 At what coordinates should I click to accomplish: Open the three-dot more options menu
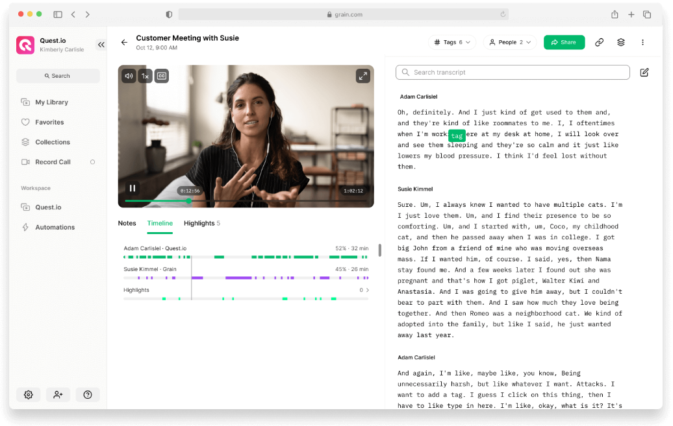click(642, 42)
